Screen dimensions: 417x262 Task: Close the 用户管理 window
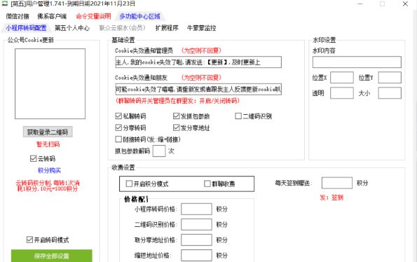coord(405,4)
